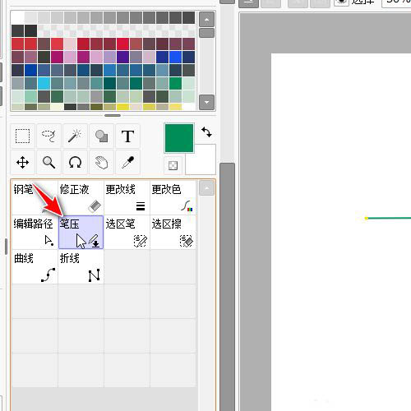
Task: Click the green foreground color swatch
Action: coord(179,138)
